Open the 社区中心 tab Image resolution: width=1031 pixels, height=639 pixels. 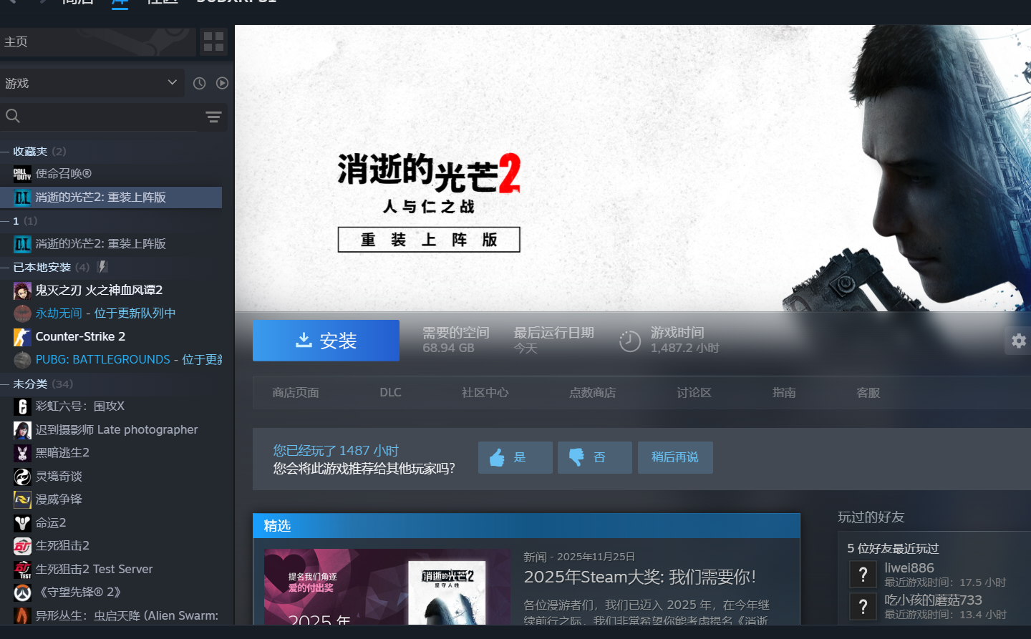click(485, 393)
